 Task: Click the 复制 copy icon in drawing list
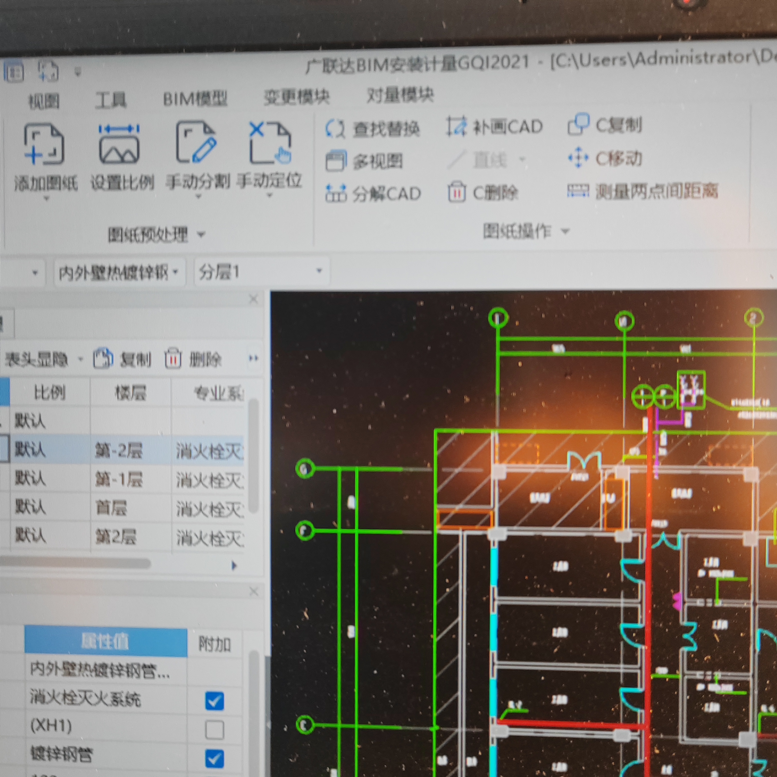pos(103,358)
